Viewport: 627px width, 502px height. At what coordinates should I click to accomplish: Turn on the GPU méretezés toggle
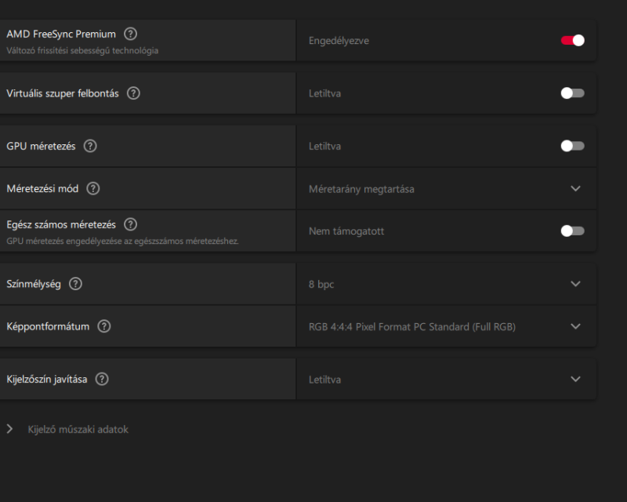point(572,146)
